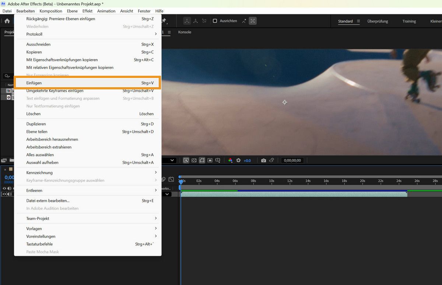
Task: Choose Alles auswählen in the menu
Action: (88, 155)
